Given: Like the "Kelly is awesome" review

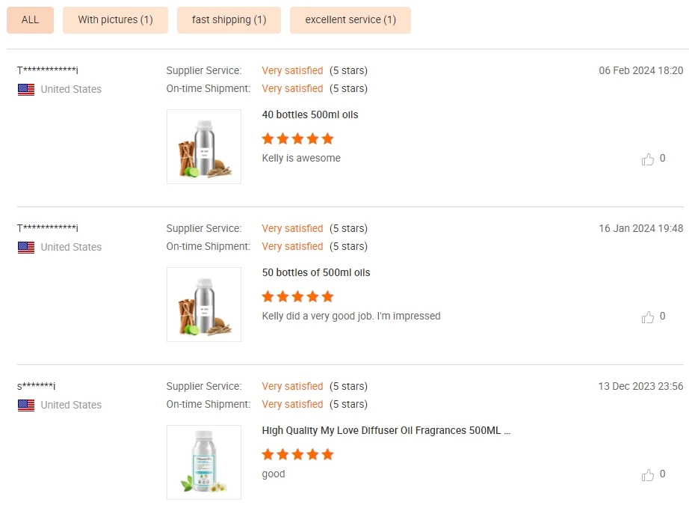Looking at the screenshot, I should [x=648, y=159].
